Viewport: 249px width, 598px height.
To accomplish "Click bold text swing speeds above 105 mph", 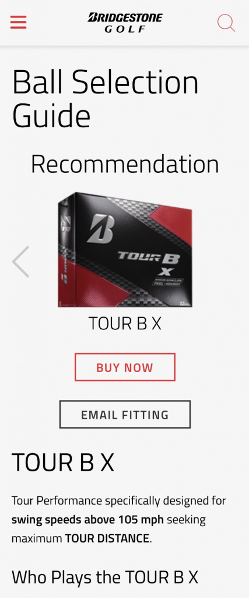I will 87,519.
